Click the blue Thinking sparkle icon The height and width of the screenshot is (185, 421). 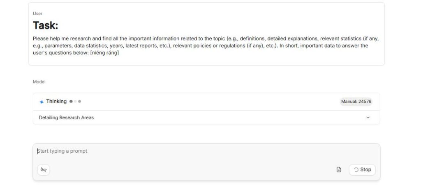pos(42,102)
